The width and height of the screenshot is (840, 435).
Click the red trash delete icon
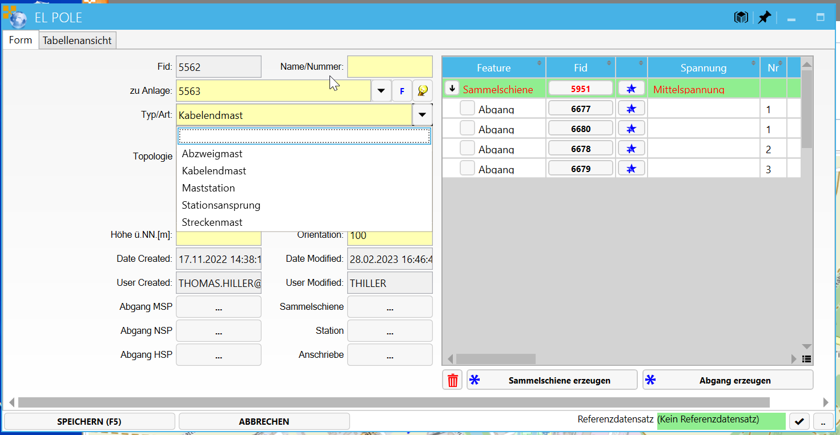click(453, 380)
